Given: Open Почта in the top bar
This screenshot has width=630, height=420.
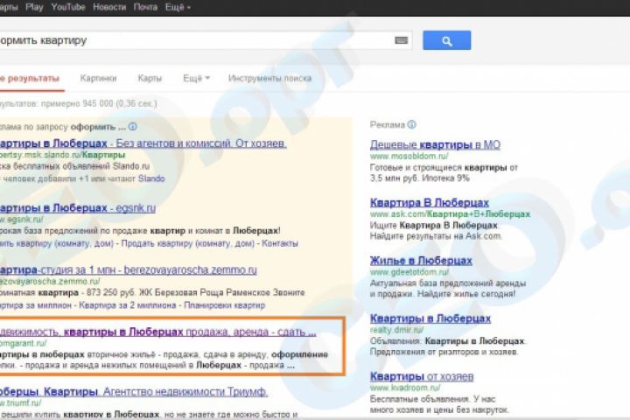Looking at the screenshot, I should tap(145, 7).
